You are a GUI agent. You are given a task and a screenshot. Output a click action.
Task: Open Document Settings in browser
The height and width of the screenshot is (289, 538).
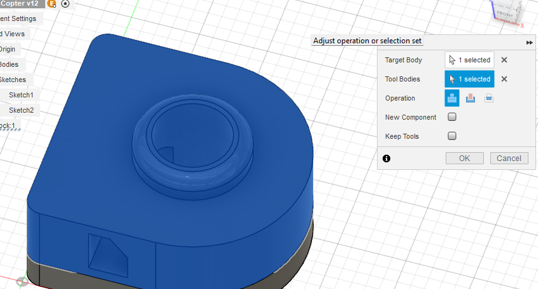point(18,19)
